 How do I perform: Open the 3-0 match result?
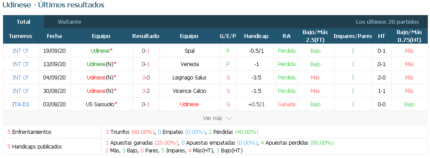146,78
